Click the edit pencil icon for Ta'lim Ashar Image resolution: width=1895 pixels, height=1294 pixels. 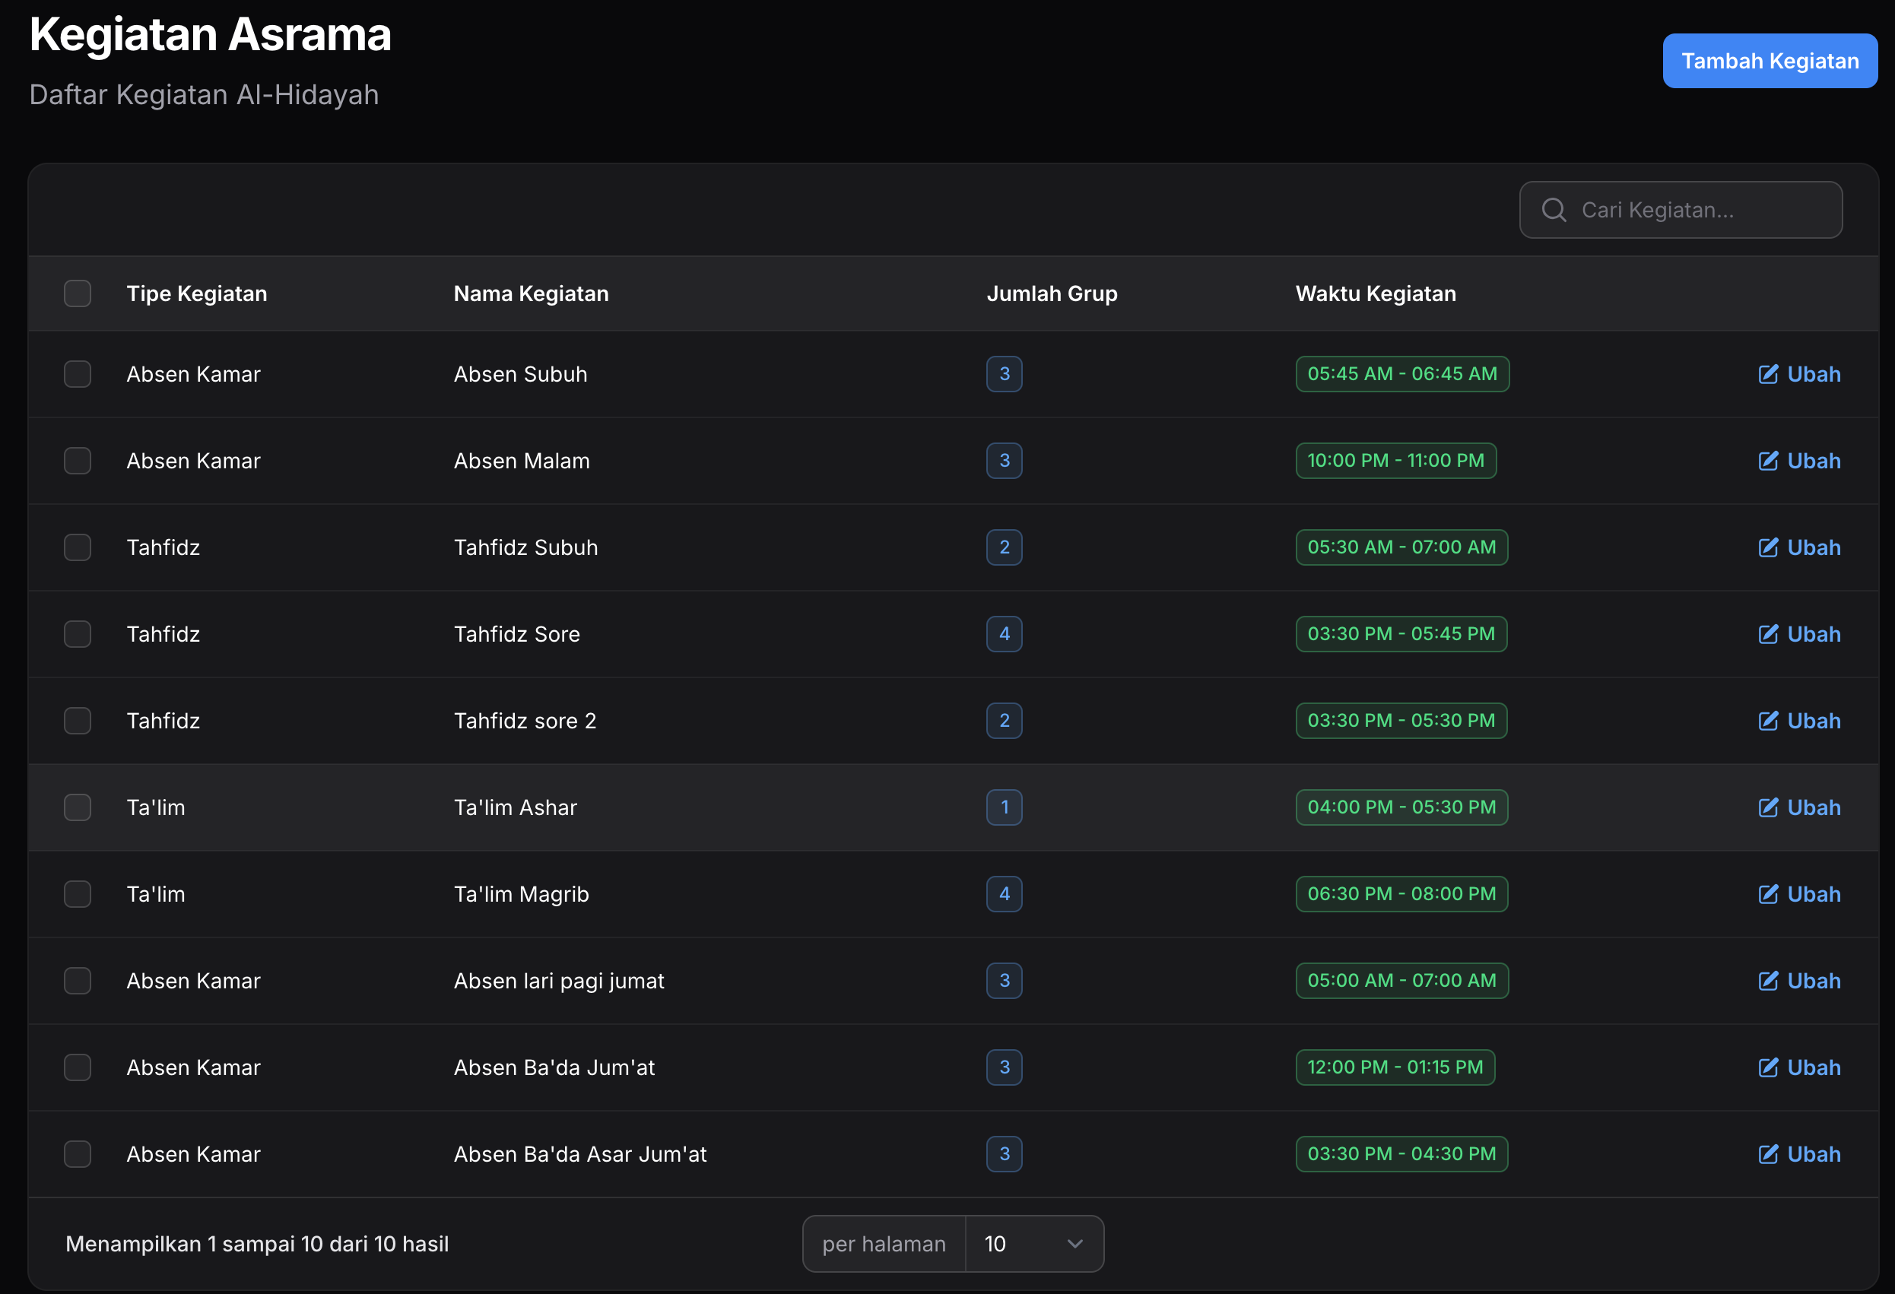[x=1768, y=807]
